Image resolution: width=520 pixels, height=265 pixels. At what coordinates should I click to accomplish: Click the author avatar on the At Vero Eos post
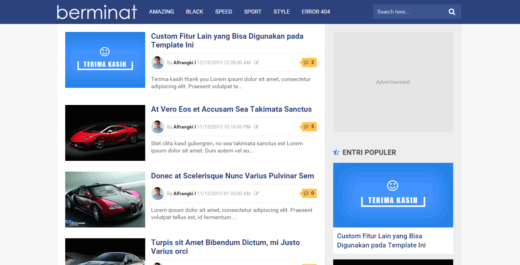(x=158, y=127)
